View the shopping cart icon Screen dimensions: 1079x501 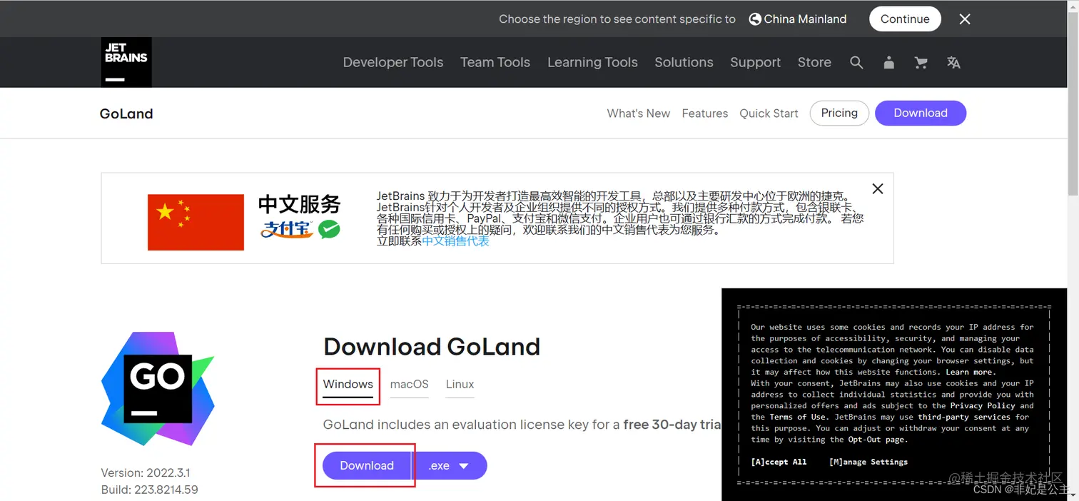[x=921, y=63]
